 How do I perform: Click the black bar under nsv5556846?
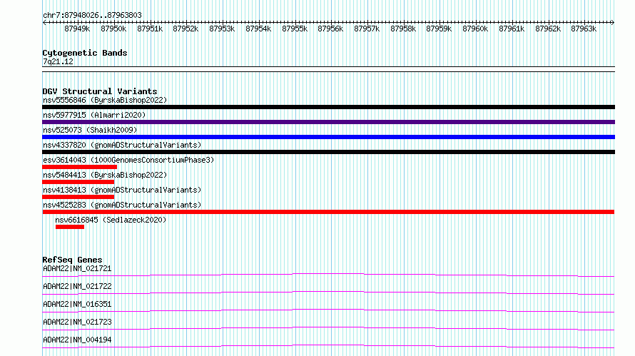pyautogui.click(x=328, y=107)
